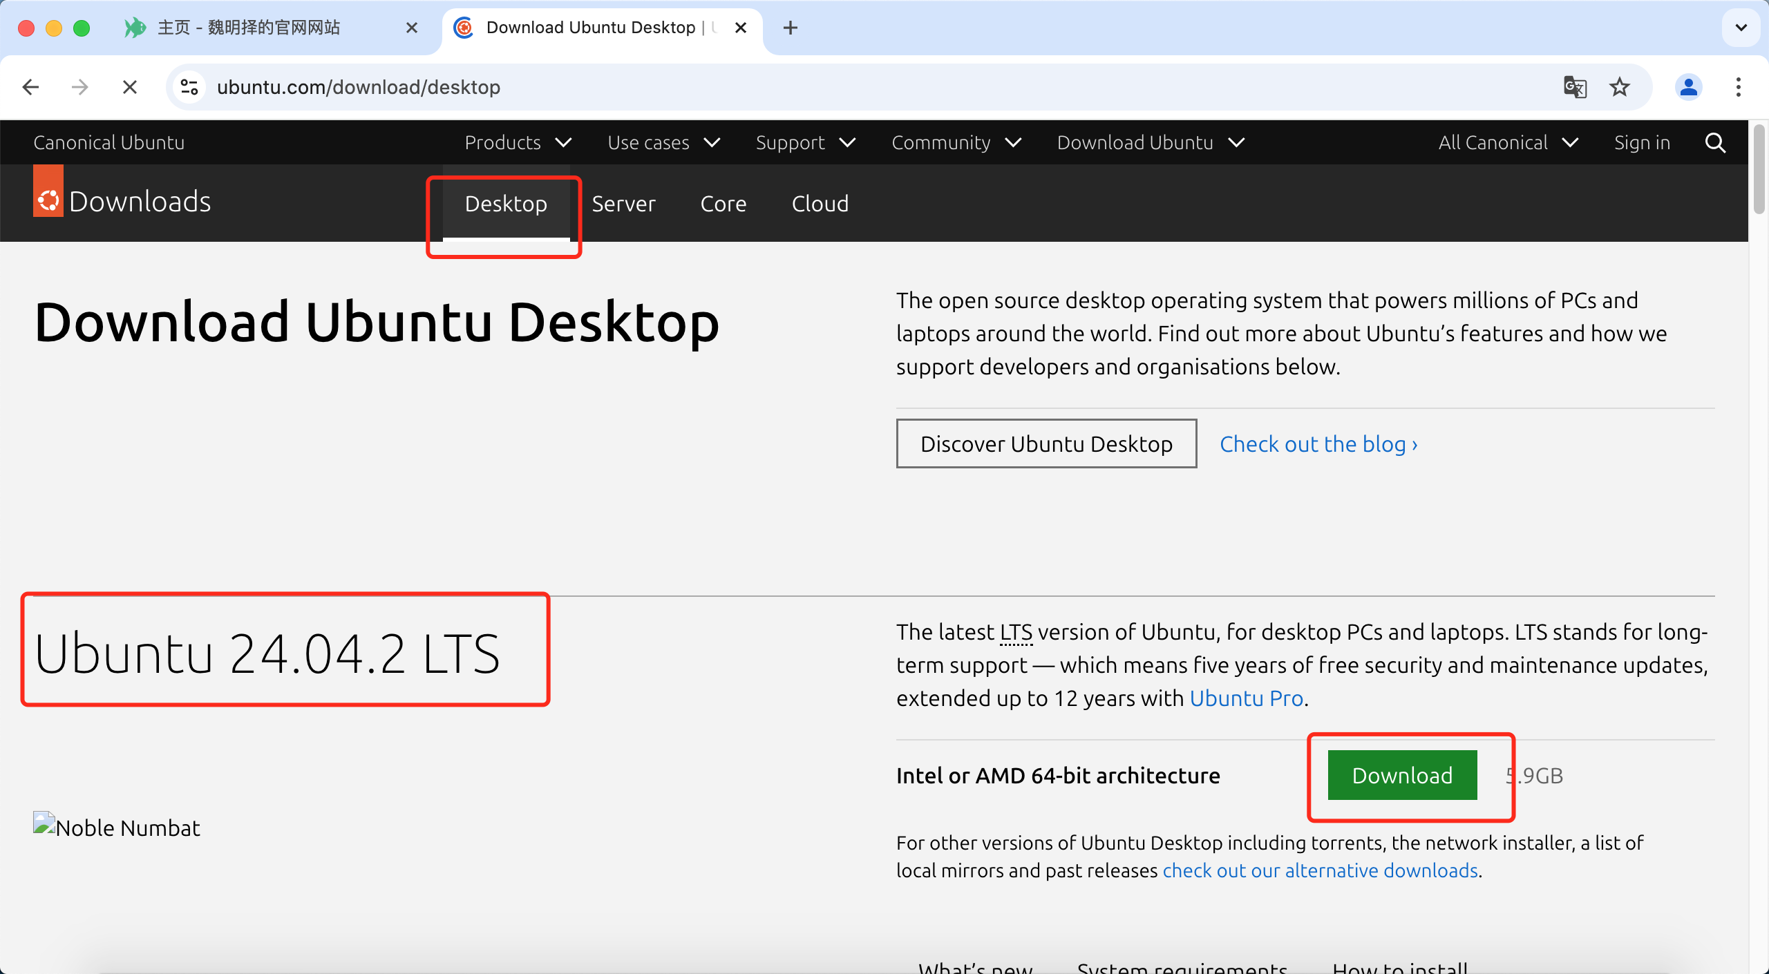1769x974 pixels.
Task: Open the Chrome profile avatar
Action: (1688, 87)
